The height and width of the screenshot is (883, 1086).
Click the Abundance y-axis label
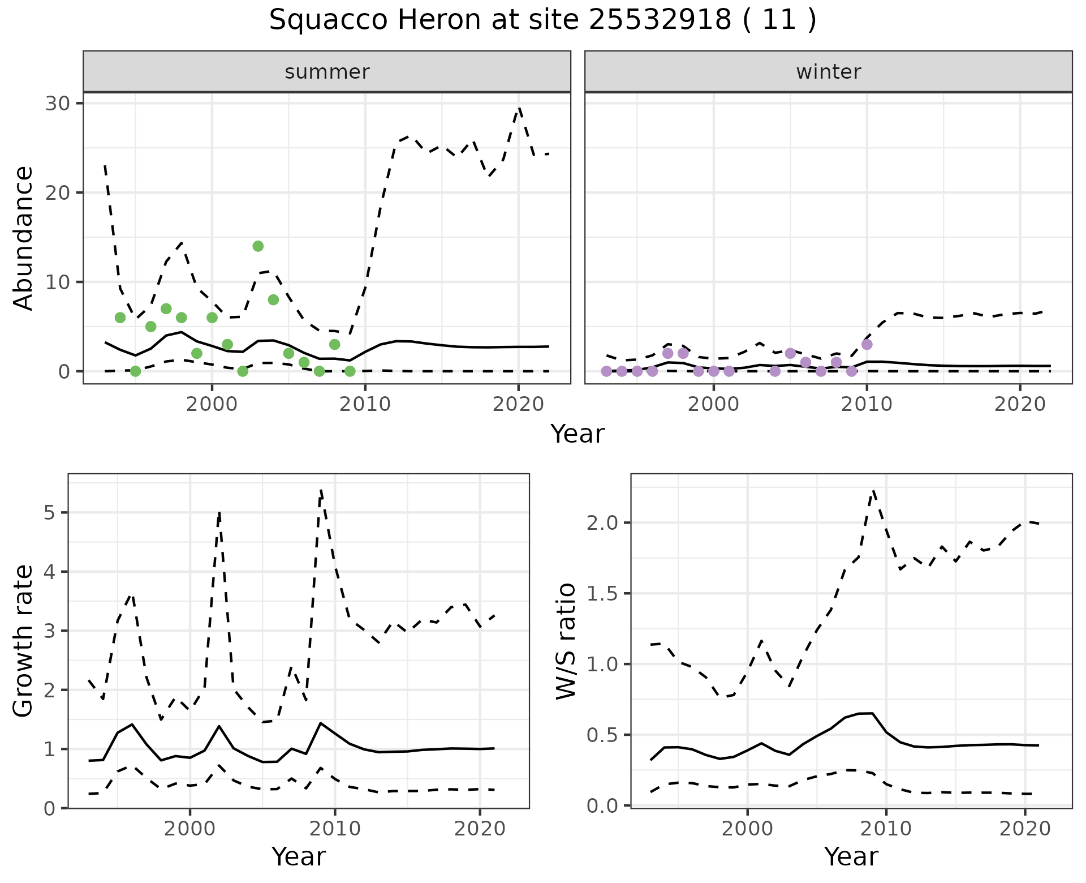coord(23,238)
